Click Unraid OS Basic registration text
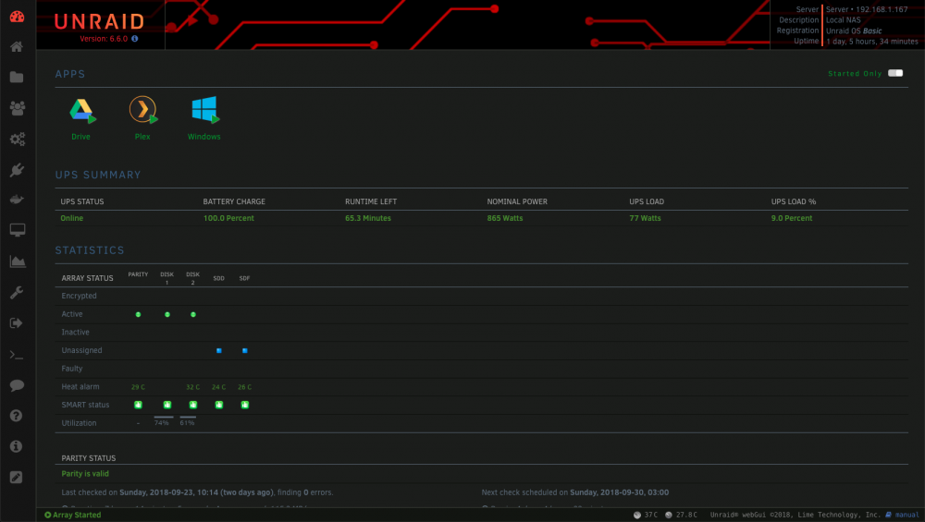Image resolution: width=925 pixels, height=522 pixels. coord(854,30)
